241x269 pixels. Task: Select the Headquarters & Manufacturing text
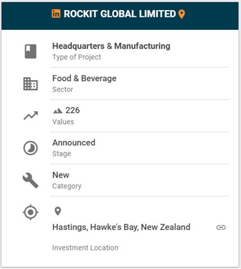click(x=111, y=46)
